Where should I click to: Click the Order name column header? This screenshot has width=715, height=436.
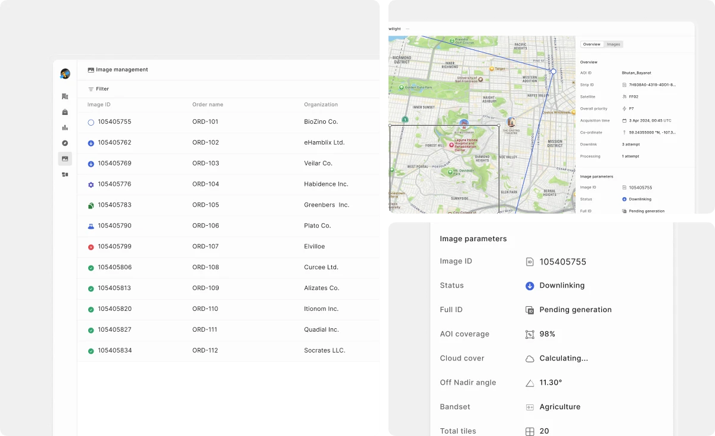click(x=208, y=105)
